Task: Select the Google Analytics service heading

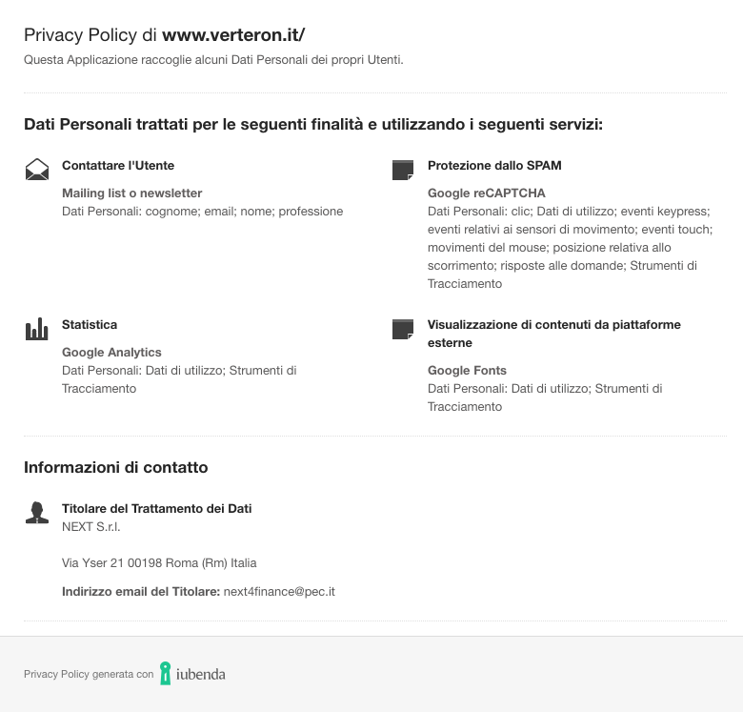Action: [x=111, y=353]
